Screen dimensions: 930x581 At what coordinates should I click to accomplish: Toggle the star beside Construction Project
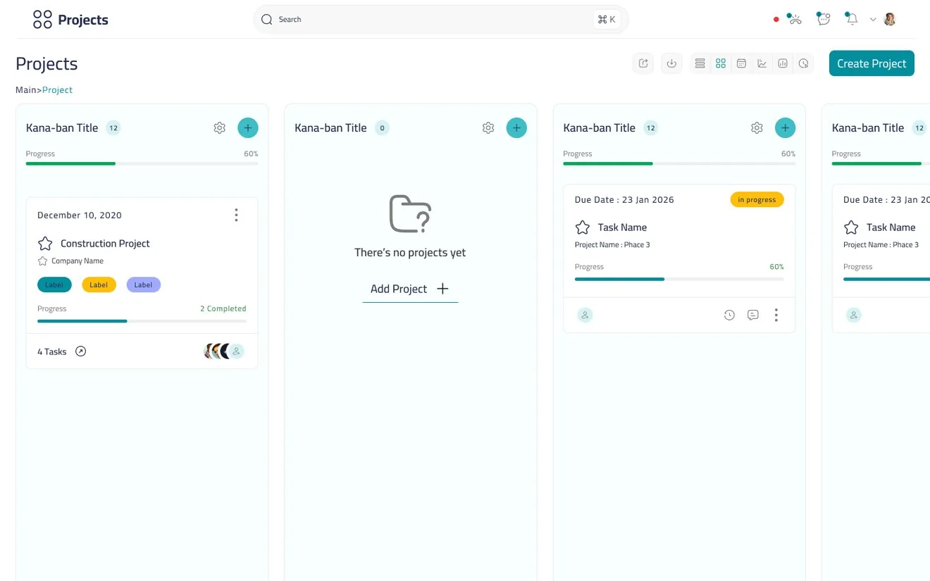point(45,244)
